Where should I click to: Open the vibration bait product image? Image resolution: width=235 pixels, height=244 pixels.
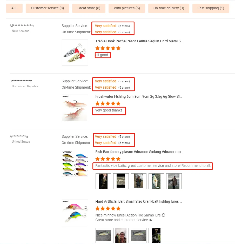[x=75, y=163]
